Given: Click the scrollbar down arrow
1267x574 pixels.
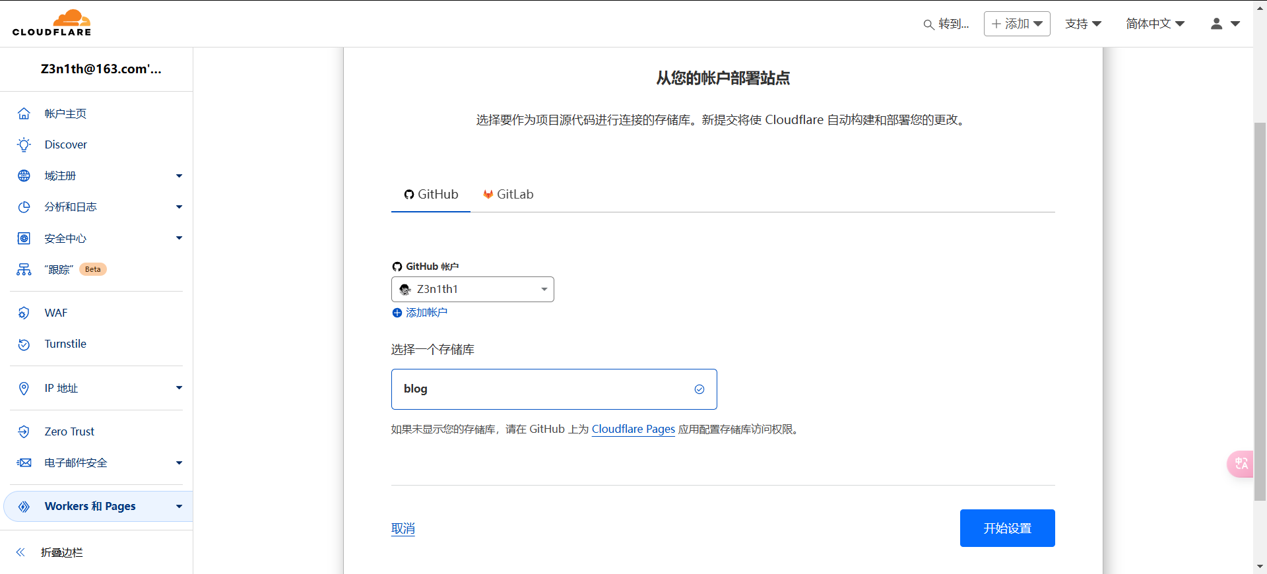Looking at the screenshot, I should pyautogui.click(x=1260, y=567).
